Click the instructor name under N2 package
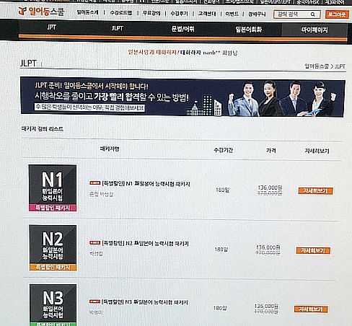This screenshot has width=352, height=326. [x=96, y=253]
